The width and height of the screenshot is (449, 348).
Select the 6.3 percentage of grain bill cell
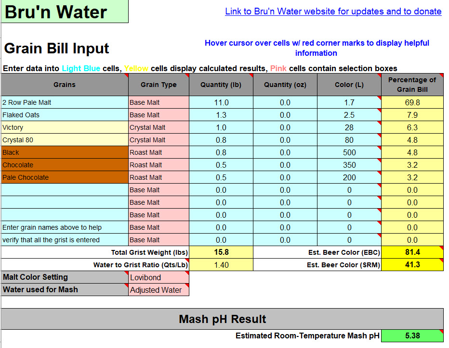pos(412,127)
